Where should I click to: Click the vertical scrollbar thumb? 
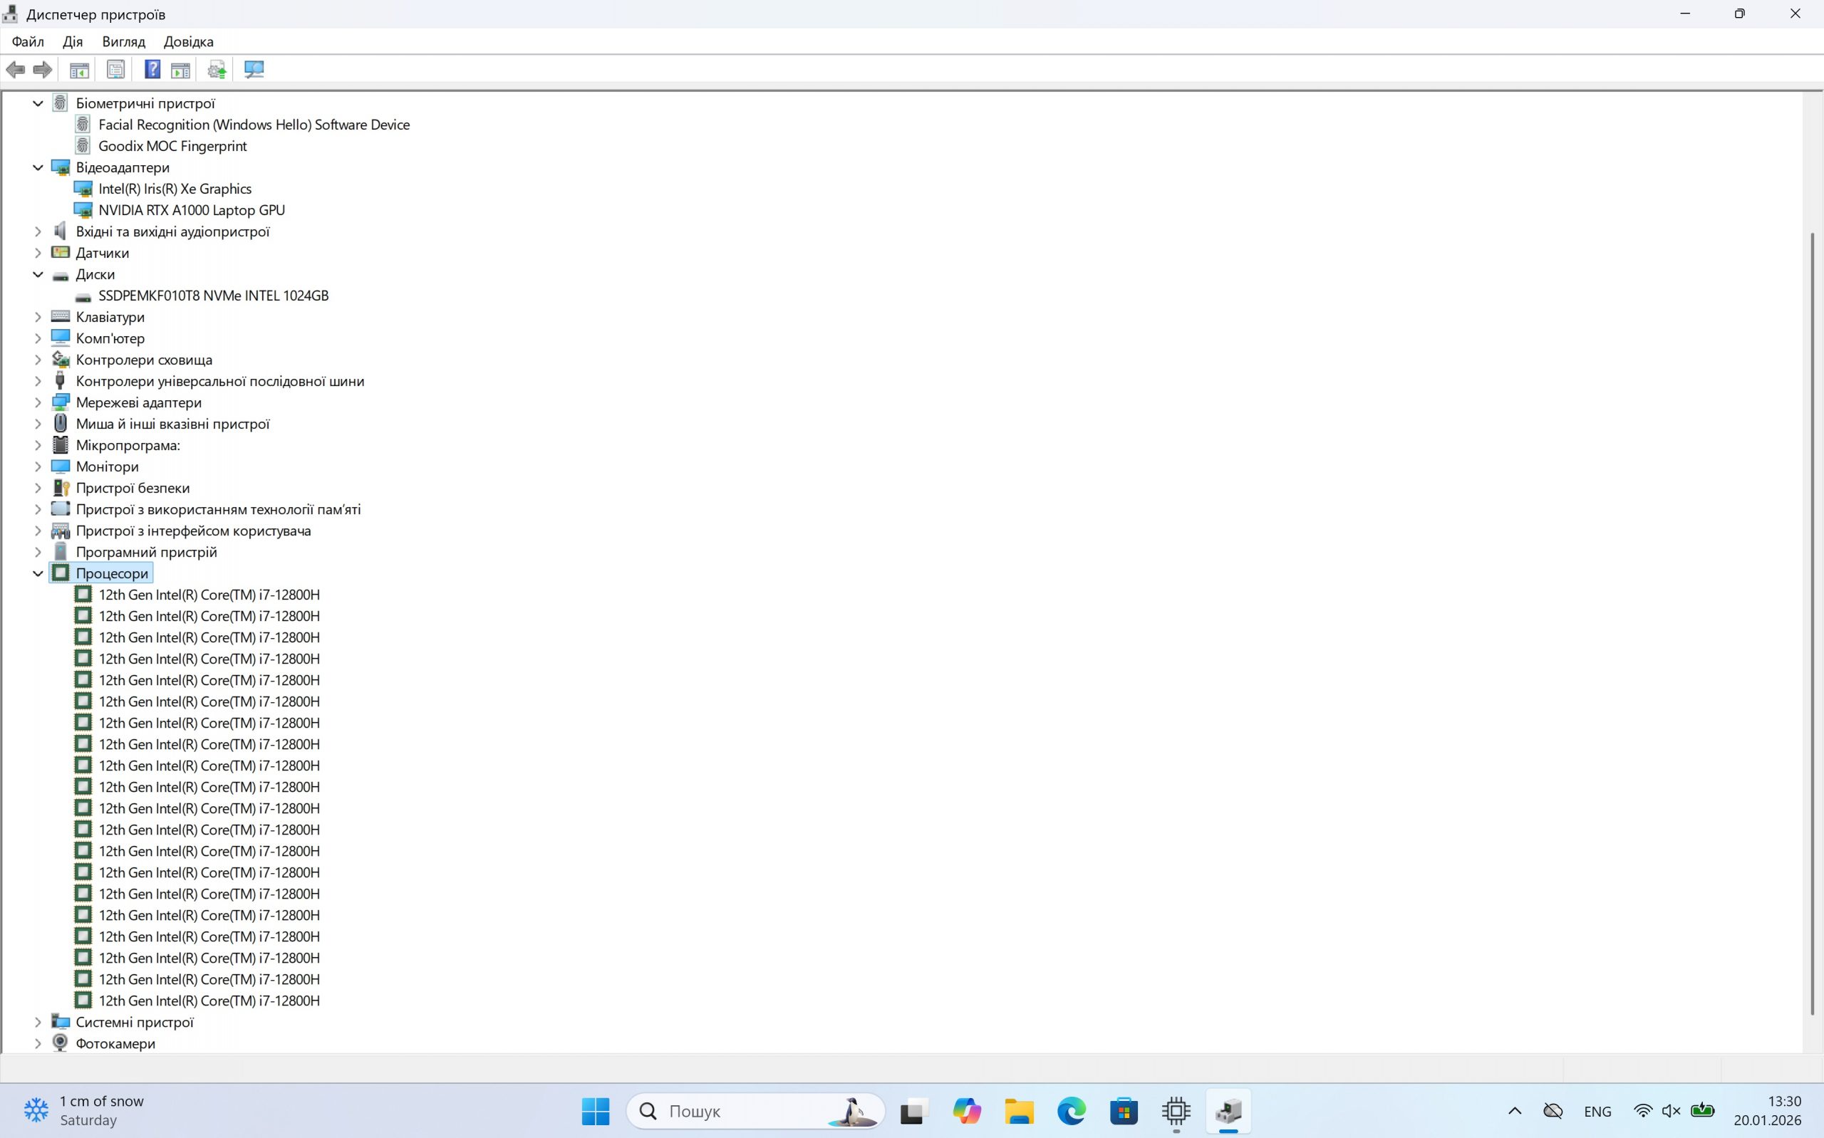click(x=1812, y=625)
